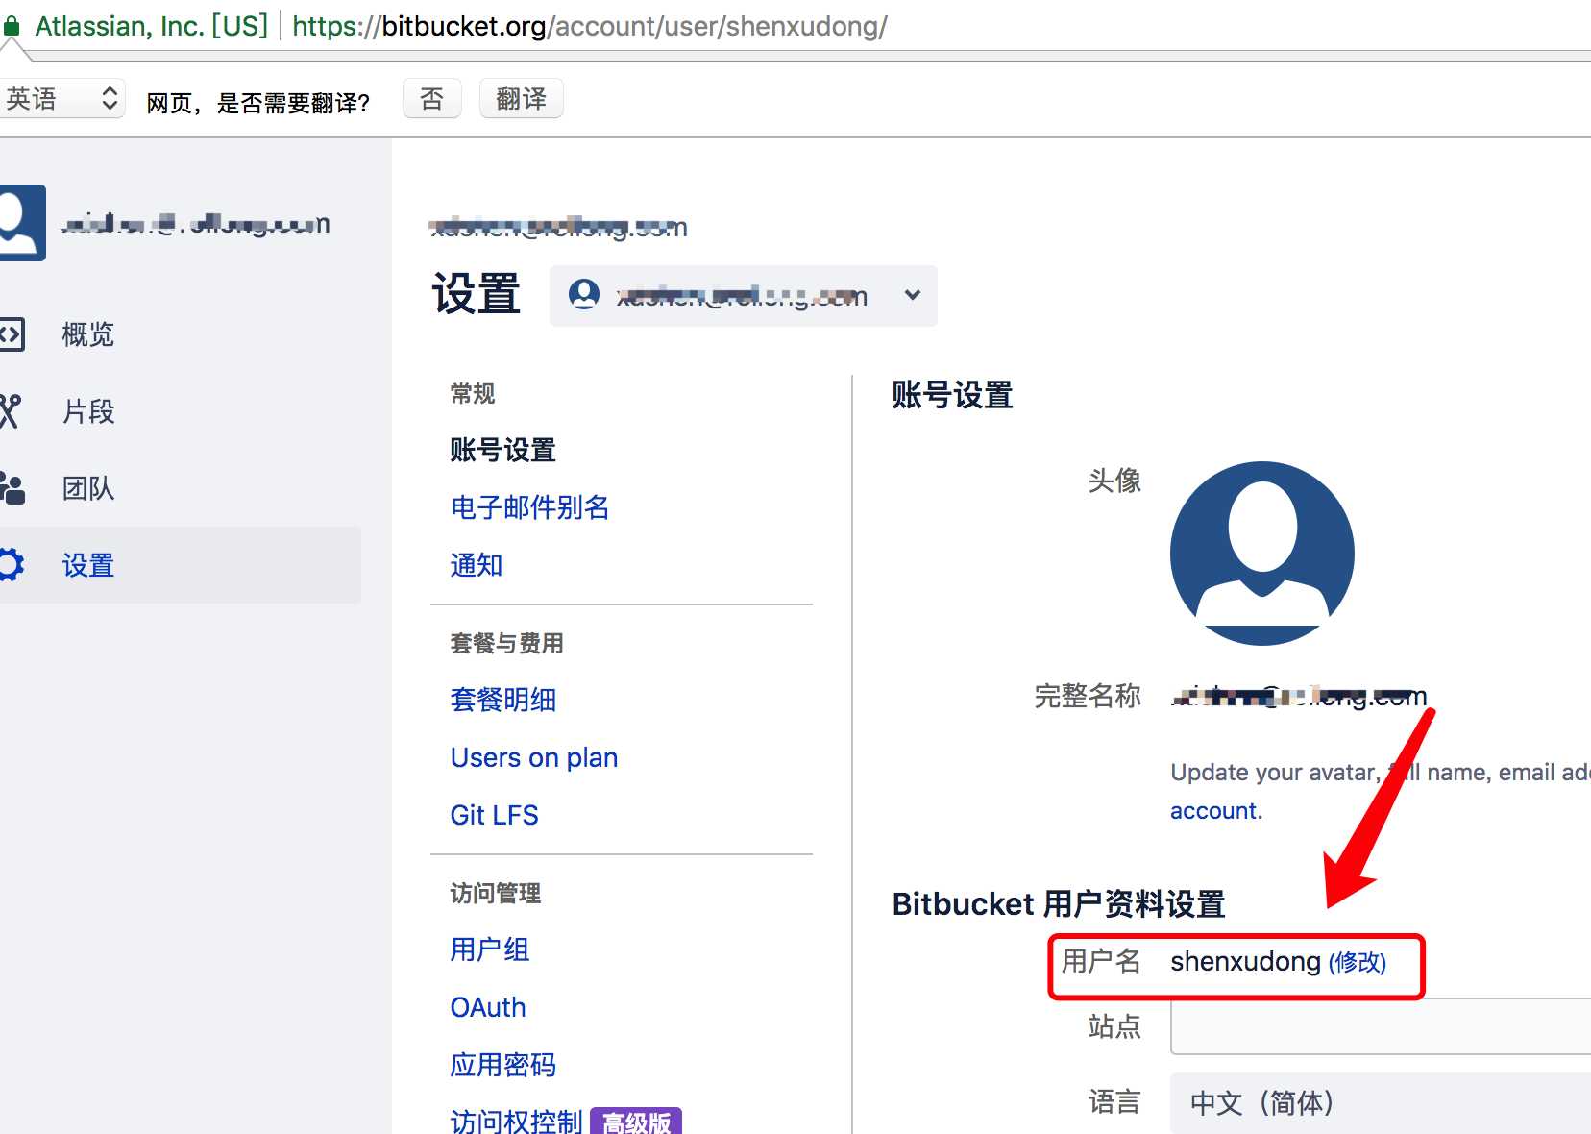Viewport: 1591px width, 1134px height.
Task: Click the 片段 snippets scissors icon
Action: click(11, 411)
